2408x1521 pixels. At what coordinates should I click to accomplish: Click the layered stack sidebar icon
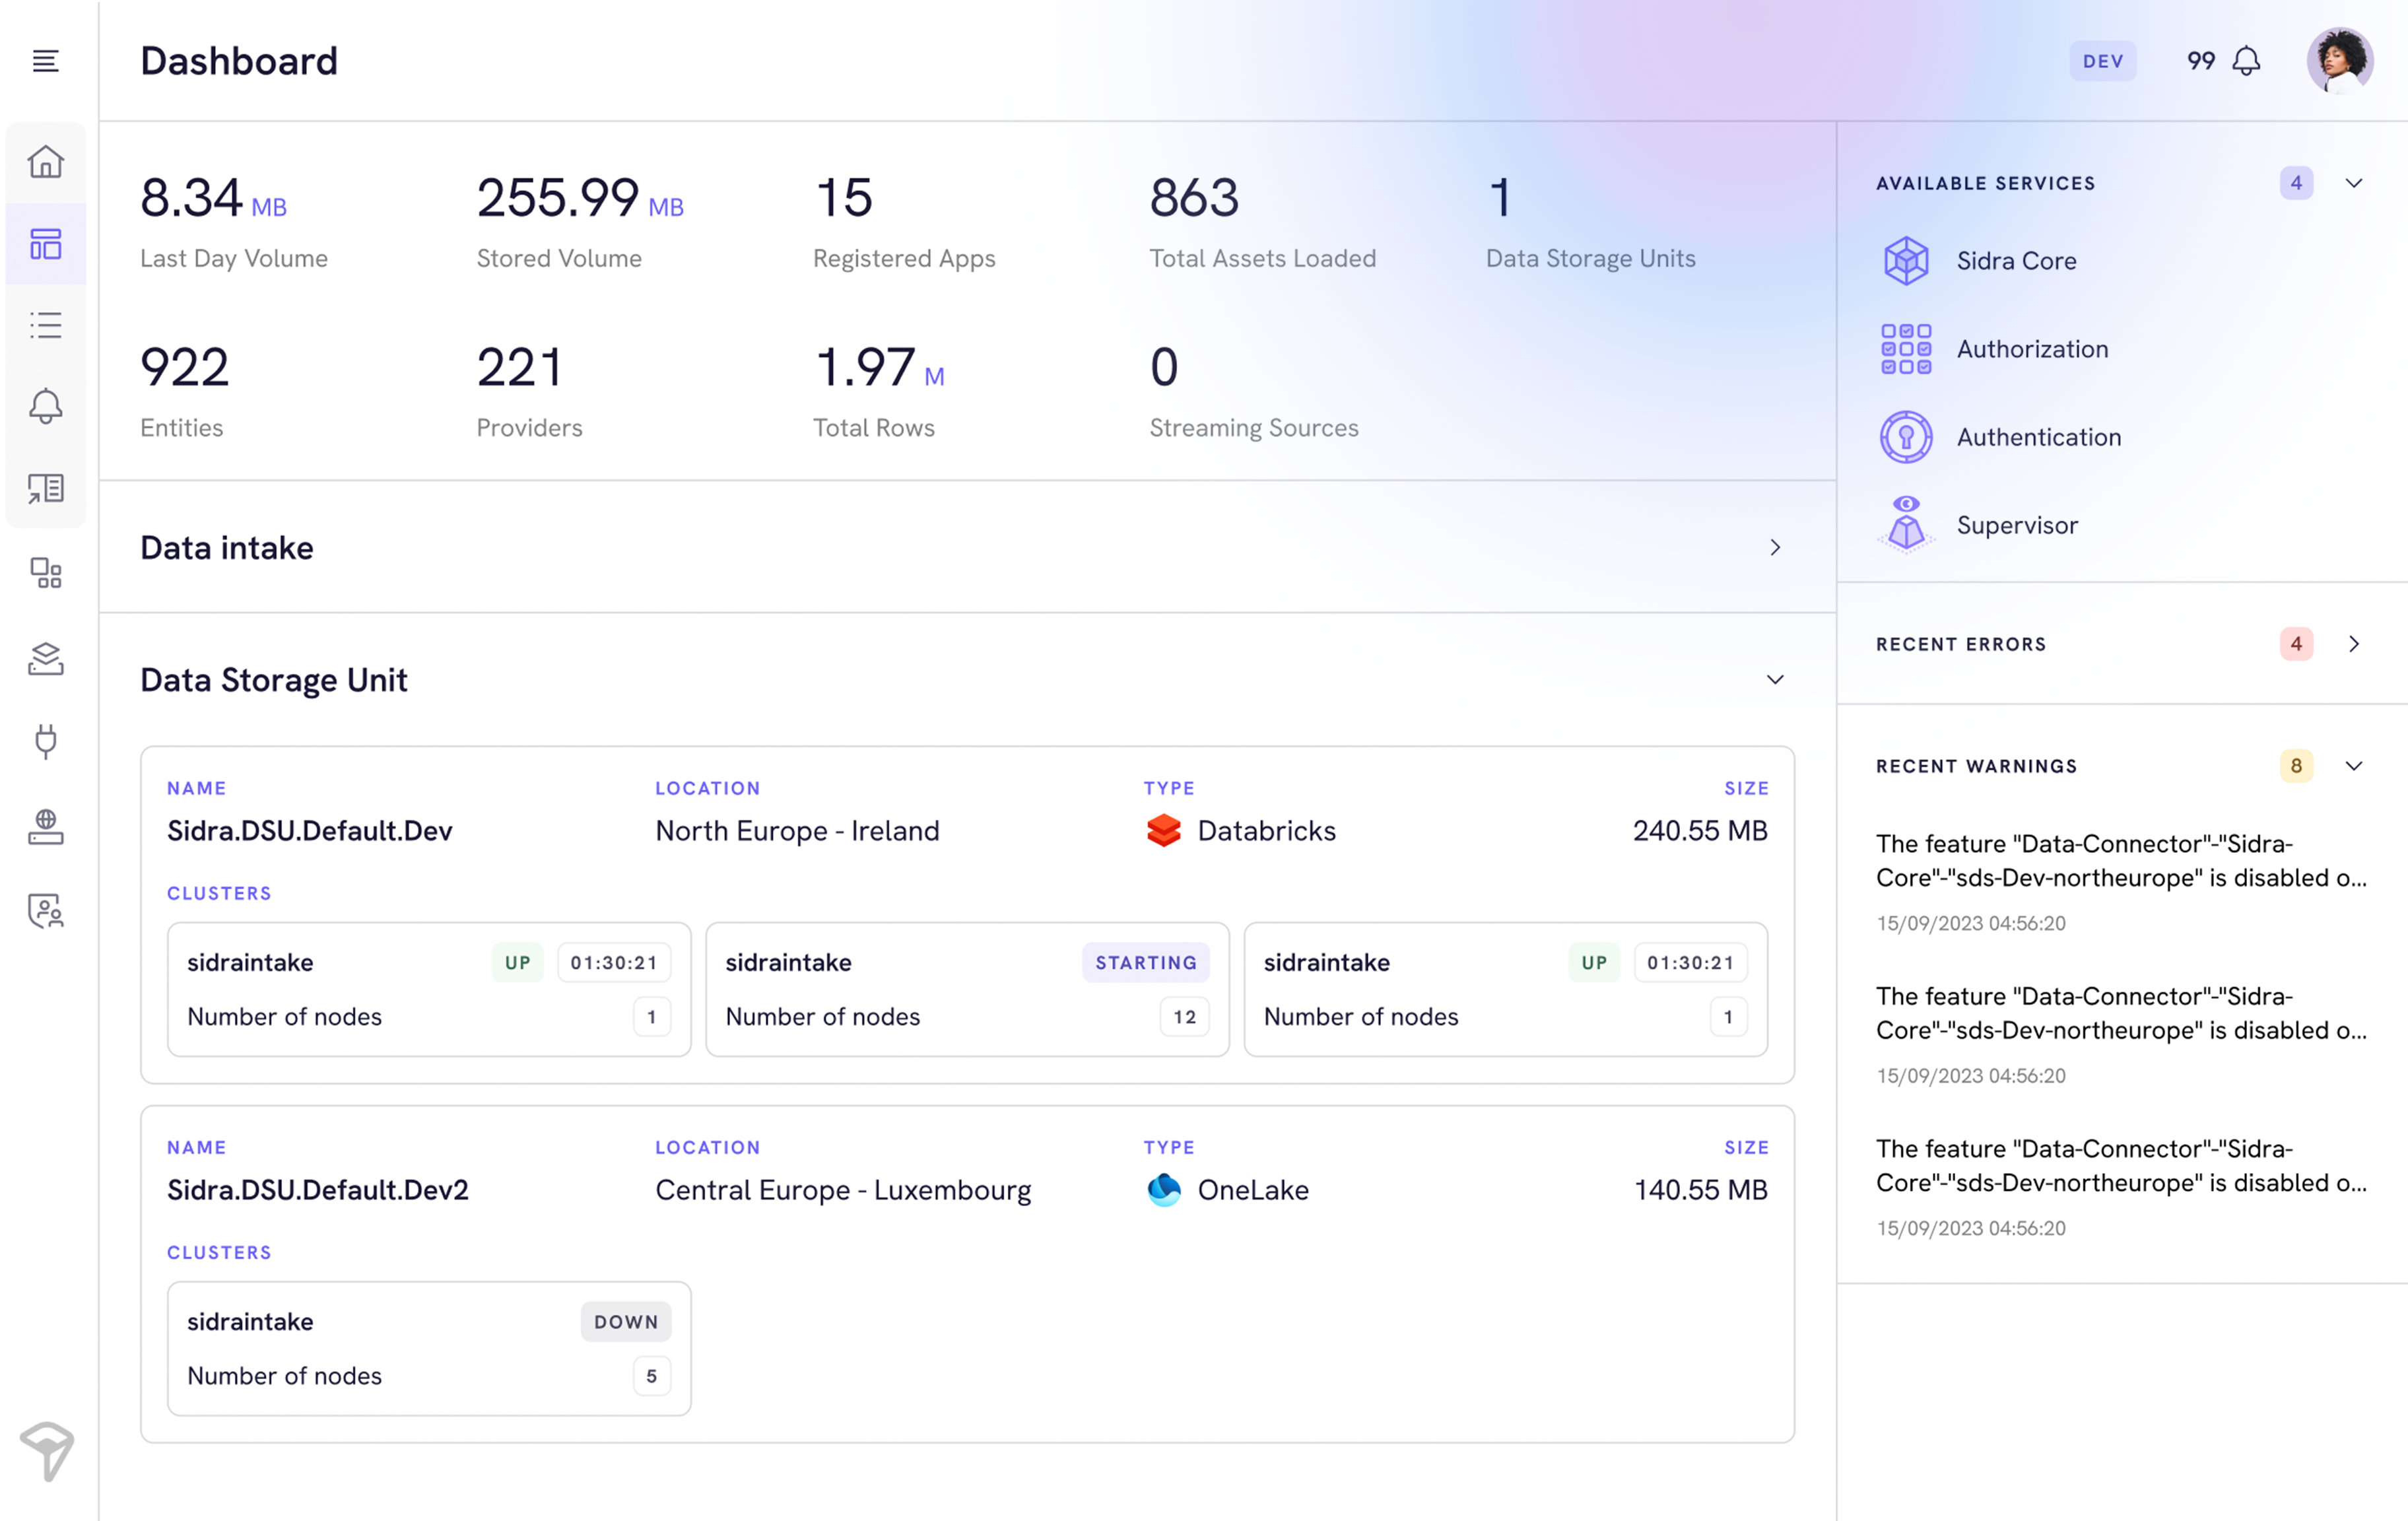(x=46, y=658)
